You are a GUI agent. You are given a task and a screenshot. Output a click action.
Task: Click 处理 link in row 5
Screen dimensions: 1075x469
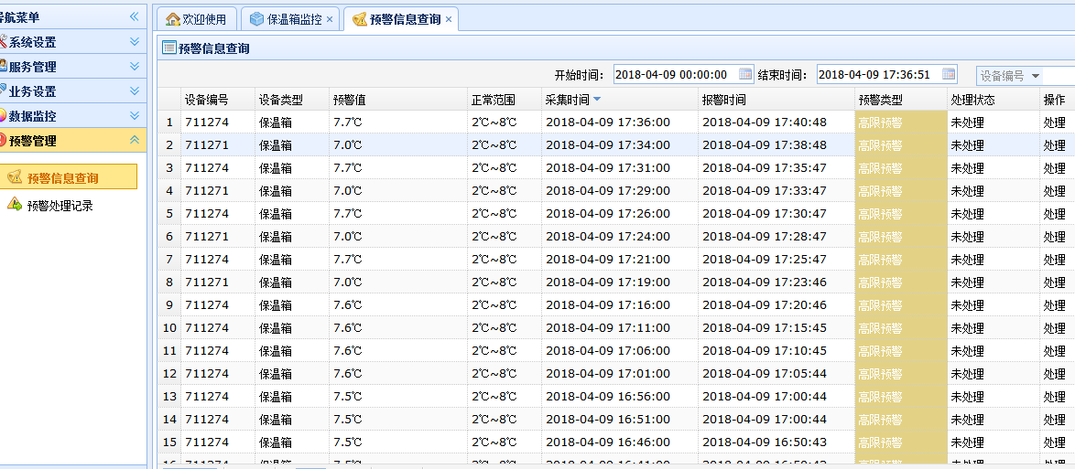coord(1054,214)
